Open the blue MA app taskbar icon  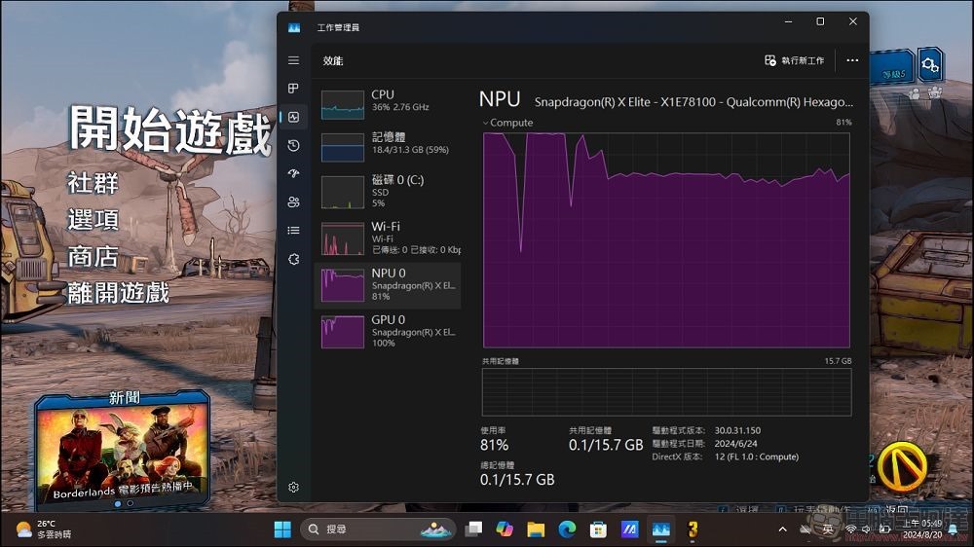coord(630,529)
